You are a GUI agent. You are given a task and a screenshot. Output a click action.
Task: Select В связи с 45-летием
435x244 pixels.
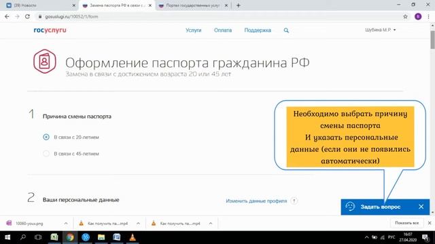(x=46, y=154)
